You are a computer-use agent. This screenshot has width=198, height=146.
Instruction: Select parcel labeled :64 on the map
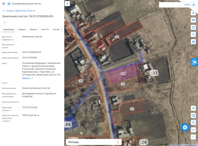[81, 81]
